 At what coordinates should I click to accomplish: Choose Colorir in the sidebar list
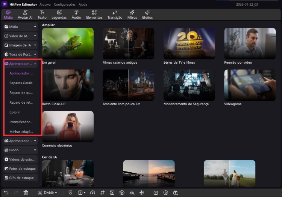click(x=15, y=112)
